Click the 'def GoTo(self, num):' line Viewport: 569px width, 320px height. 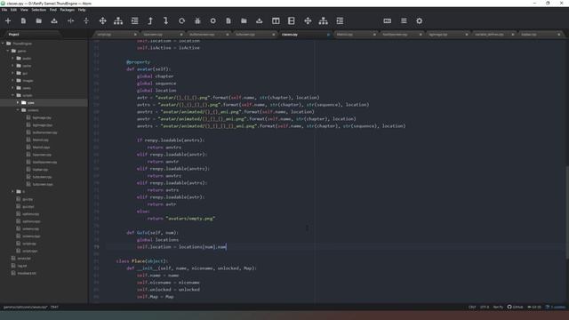tap(152, 233)
